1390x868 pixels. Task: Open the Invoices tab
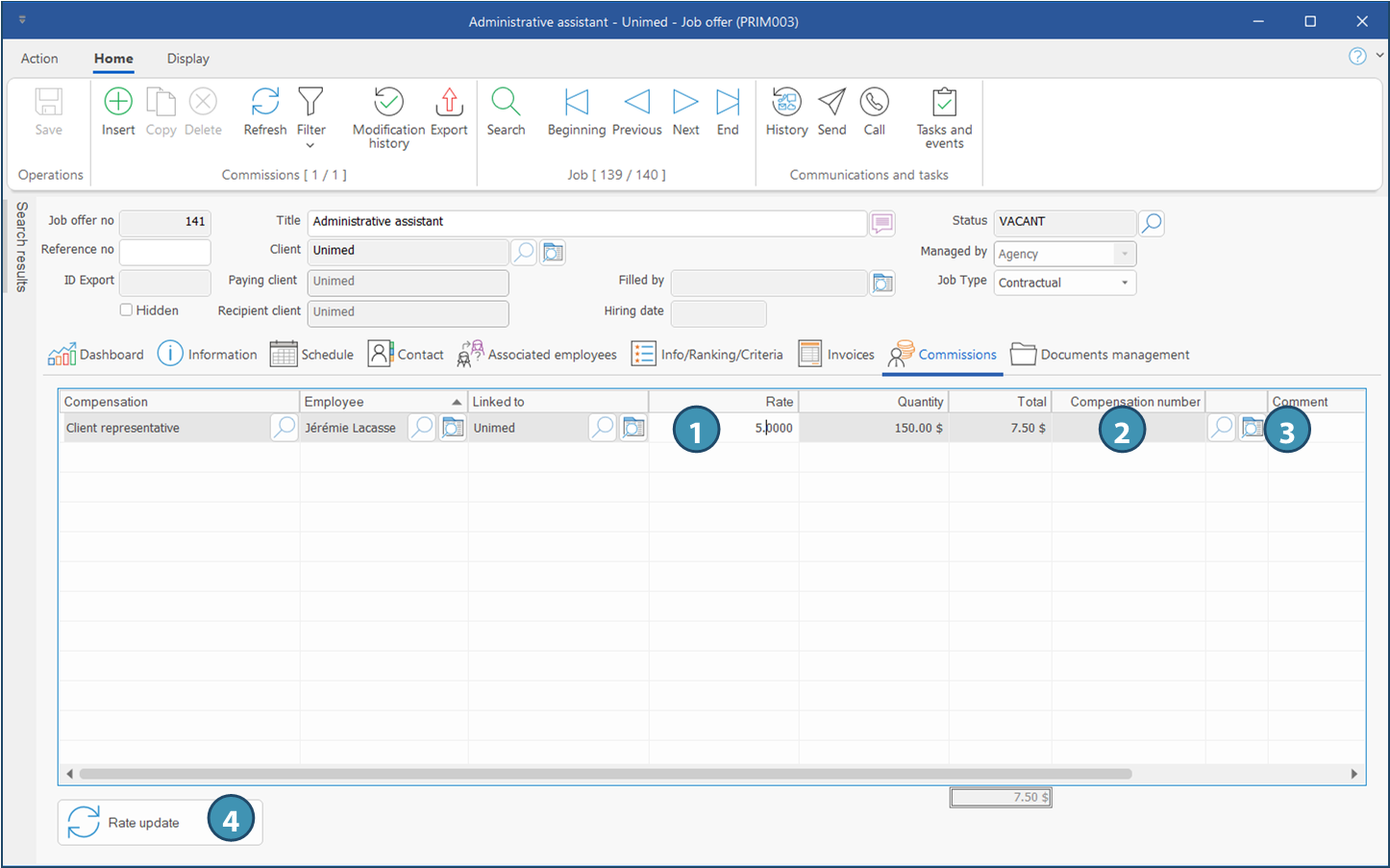(836, 355)
